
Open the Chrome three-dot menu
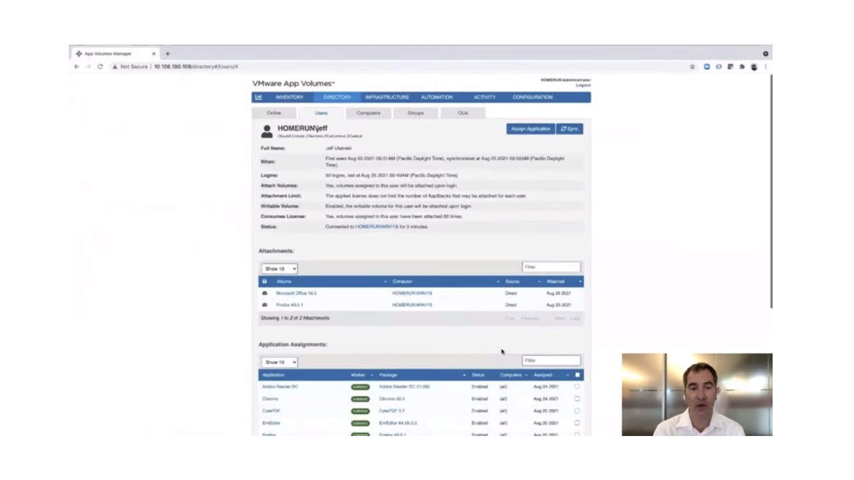(x=765, y=67)
